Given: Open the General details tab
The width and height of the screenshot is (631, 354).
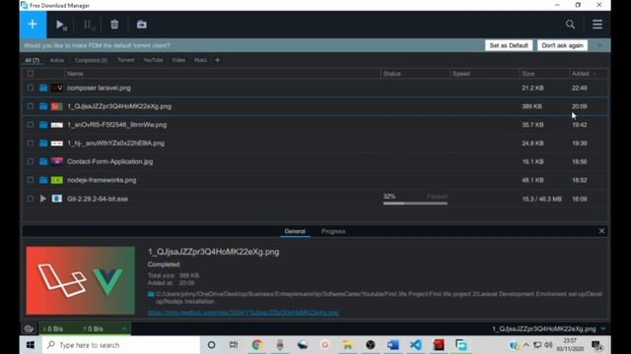Looking at the screenshot, I should [x=295, y=231].
